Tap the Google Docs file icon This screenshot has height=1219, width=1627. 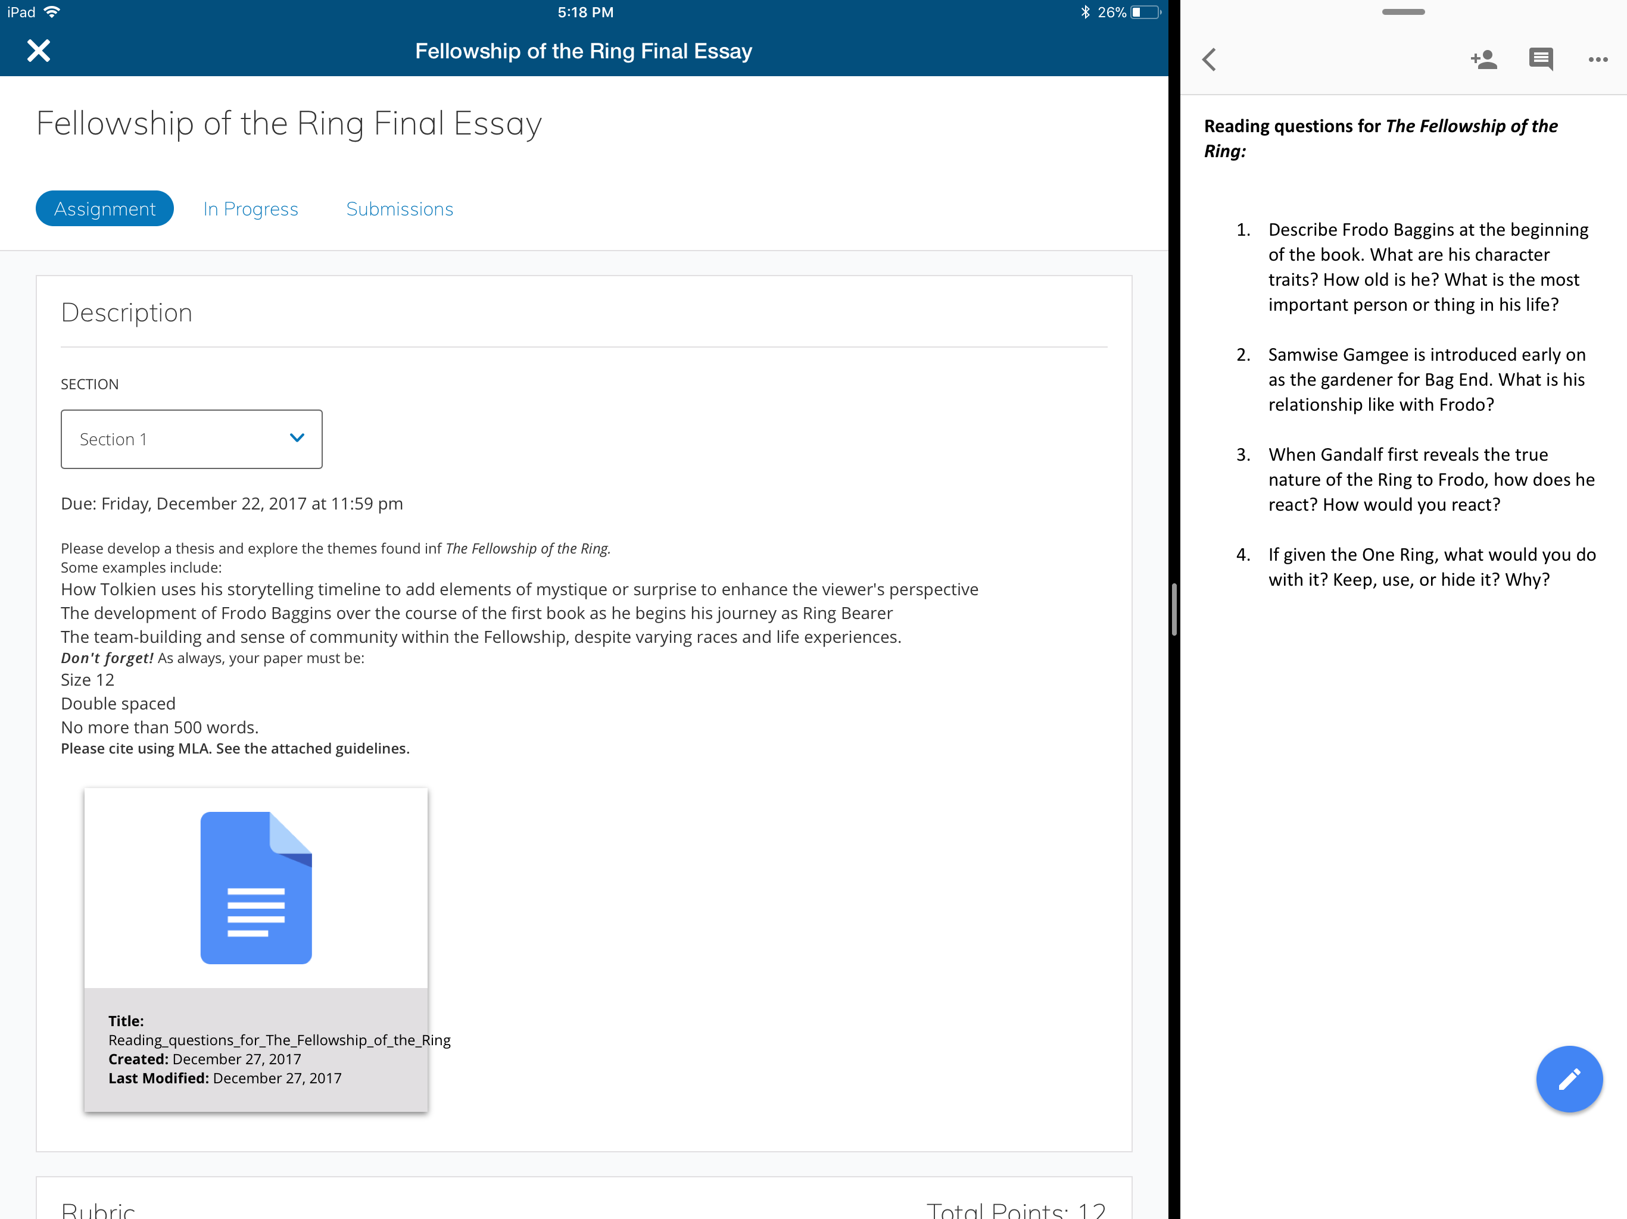tap(256, 887)
